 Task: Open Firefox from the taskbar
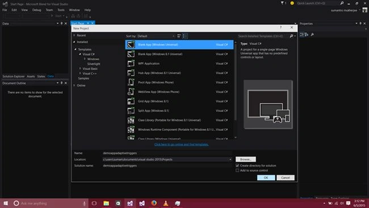point(154,203)
